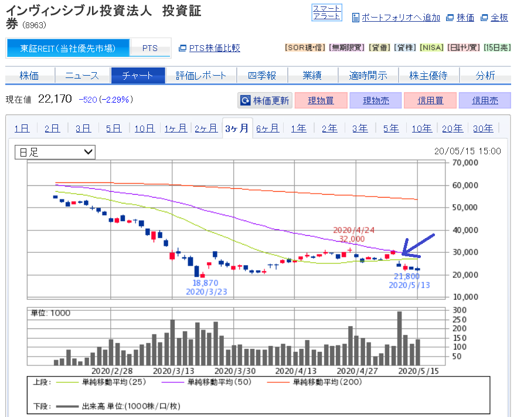Click the [貸株] tag
The image size is (517, 417).
pyautogui.click(x=405, y=48)
